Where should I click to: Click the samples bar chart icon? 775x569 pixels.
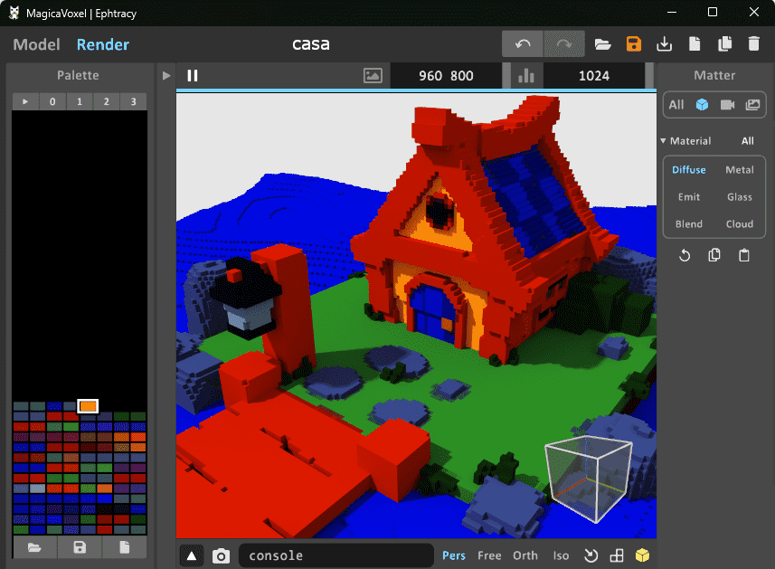(526, 76)
